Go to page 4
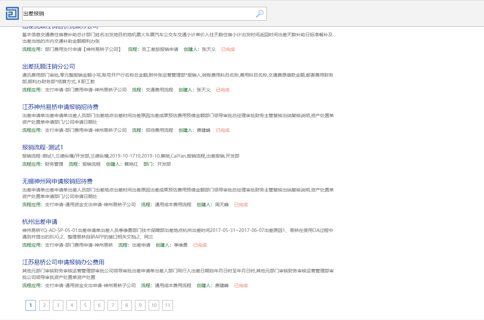This screenshot has width=484, height=320. coord(72,305)
